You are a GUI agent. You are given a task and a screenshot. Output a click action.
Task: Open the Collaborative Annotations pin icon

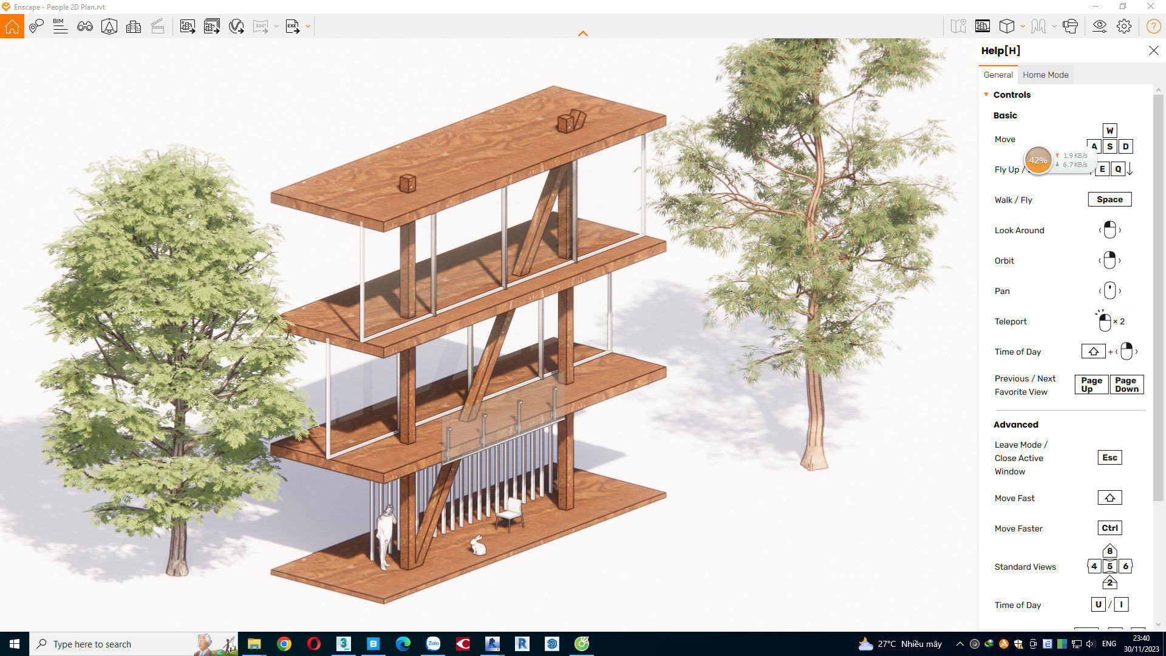(36, 26)
